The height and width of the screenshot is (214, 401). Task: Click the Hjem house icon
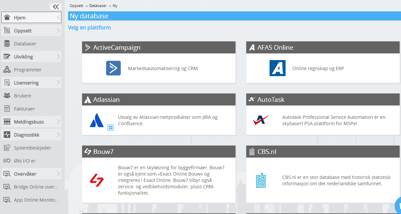pos(7,17)
